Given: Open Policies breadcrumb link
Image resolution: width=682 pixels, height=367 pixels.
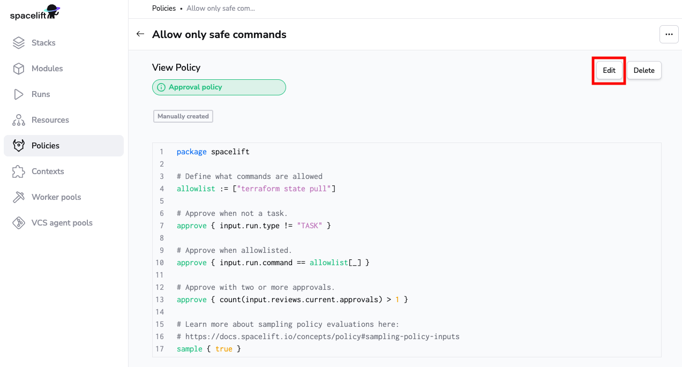Looking at the screenshot, I should [x=164, y=8].
